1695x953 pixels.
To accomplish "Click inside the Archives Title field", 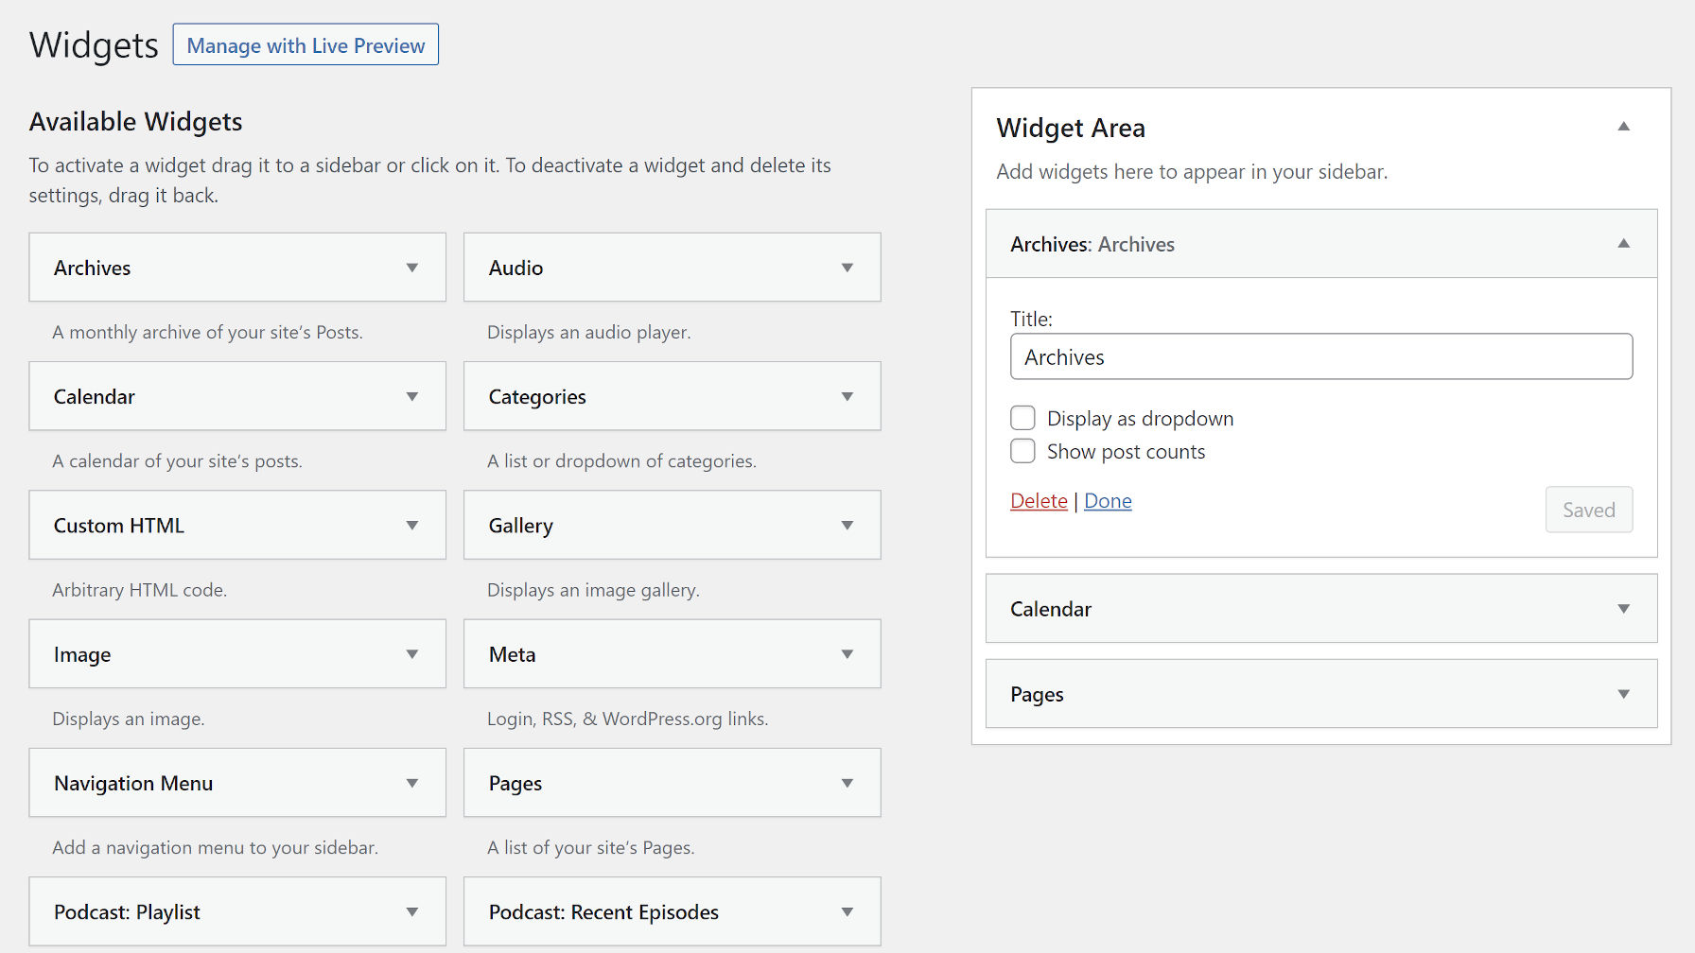I will click(1320, 356).
